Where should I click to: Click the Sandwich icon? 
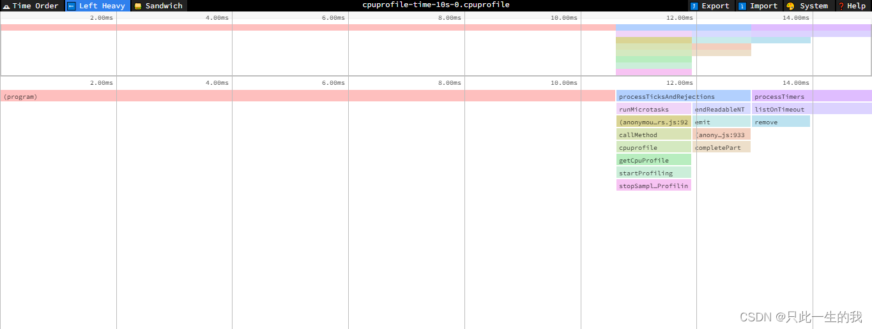tap(137, 6)
